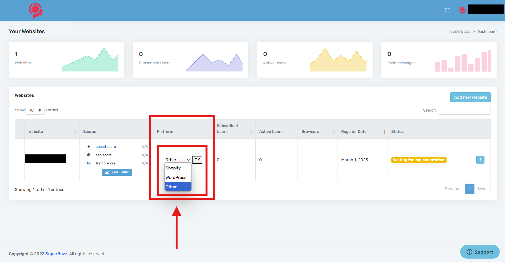Choose Shopify from the platform list

[173, 168]
